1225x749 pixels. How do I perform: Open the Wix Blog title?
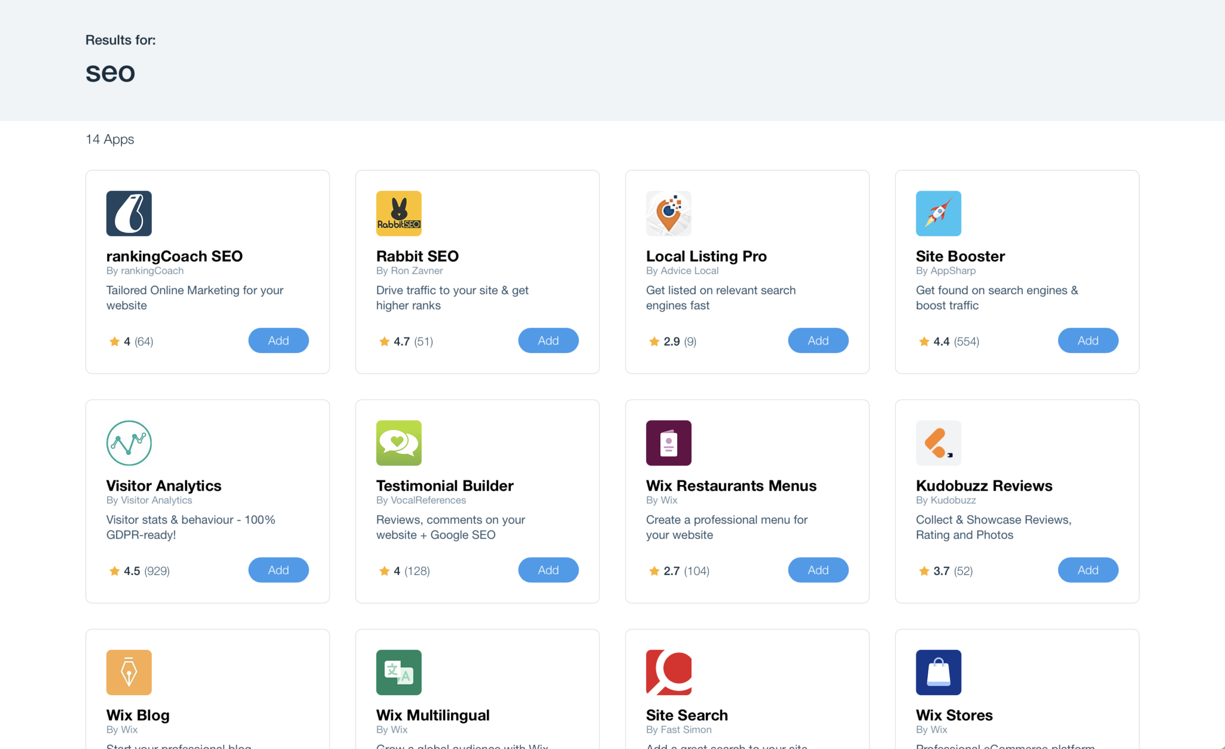pyautogui.click(x=138, y=715)
